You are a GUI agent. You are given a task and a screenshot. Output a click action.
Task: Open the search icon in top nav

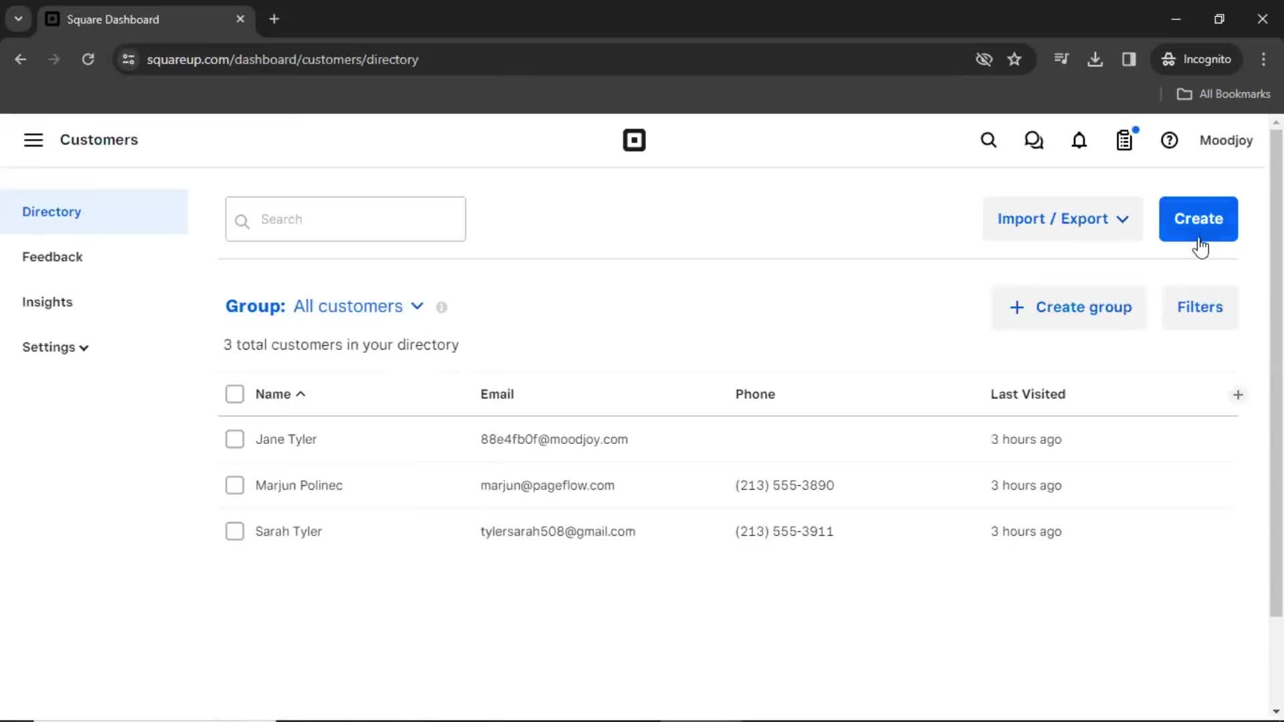pos(988,140)
